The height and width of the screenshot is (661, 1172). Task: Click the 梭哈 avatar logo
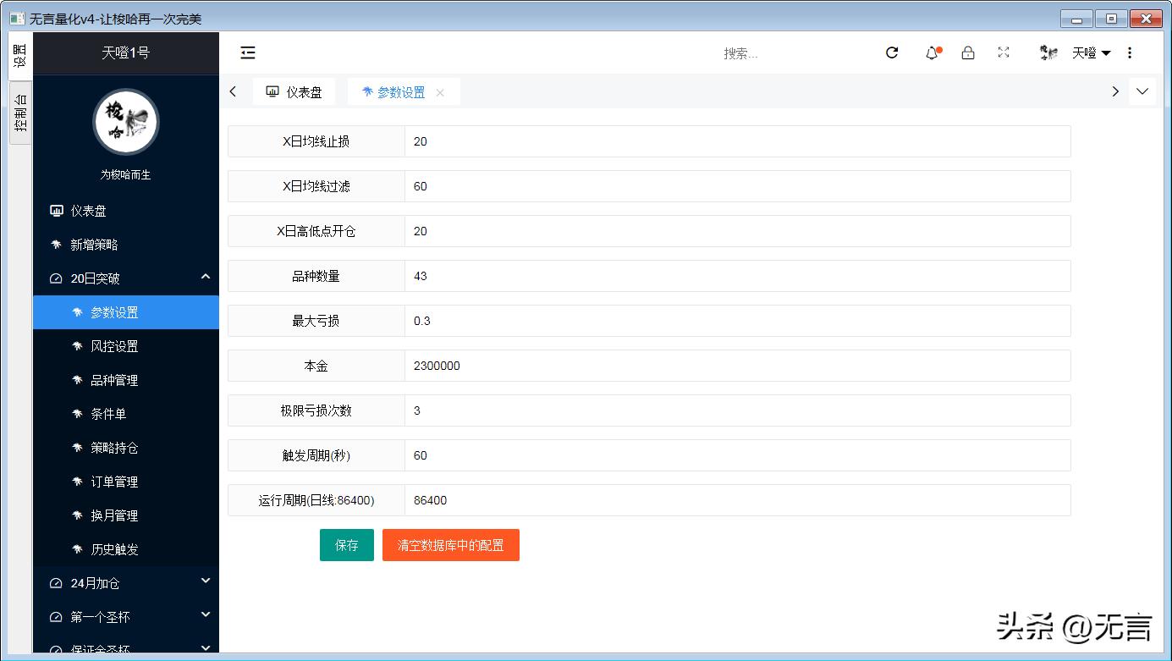coord(125,122)
